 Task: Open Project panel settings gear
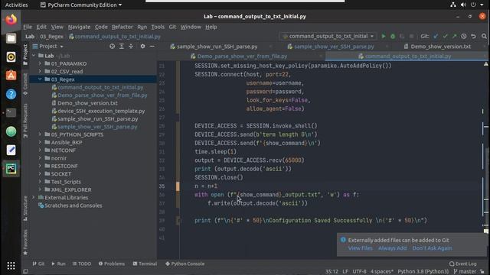142,46
